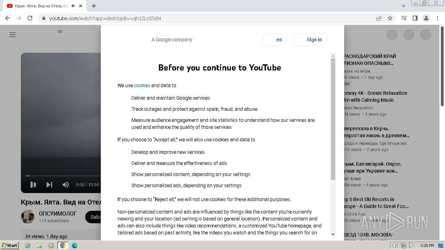Open переехала в Керчь video
Viewport: 445px width, 250px height.
click(x=377, y=132)
